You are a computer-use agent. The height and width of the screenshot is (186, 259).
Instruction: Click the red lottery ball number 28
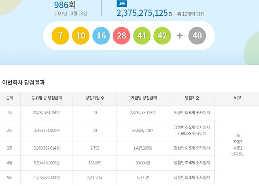[x=121, y=36]
